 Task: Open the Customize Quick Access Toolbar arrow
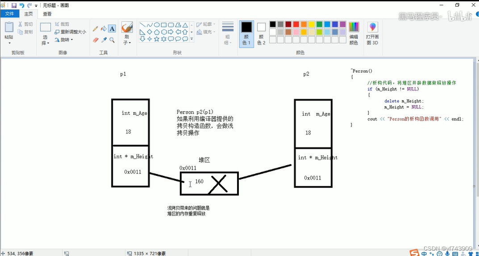pos(36,5)
